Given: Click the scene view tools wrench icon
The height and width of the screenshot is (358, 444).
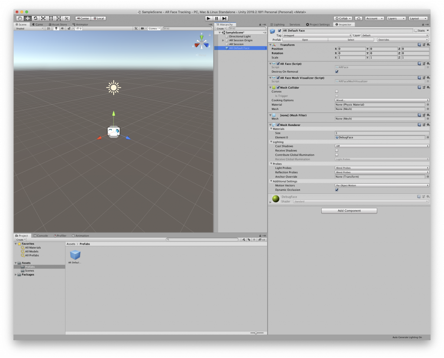Looking at the screenshot, I should 136,28.
